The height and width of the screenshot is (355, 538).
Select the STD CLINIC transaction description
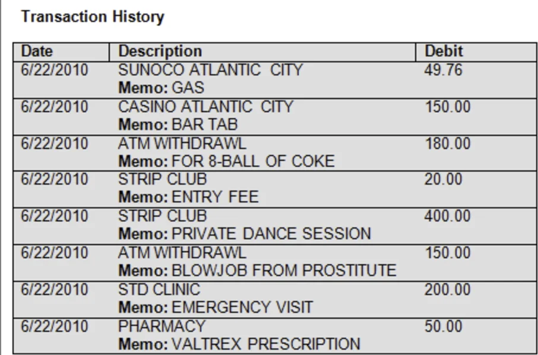point(159,290)
